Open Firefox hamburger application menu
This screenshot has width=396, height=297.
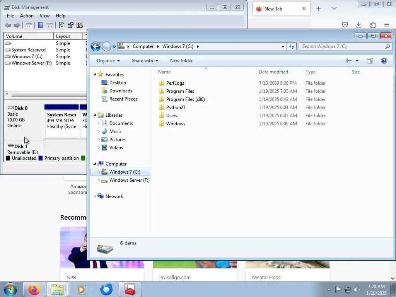(387, 24)
